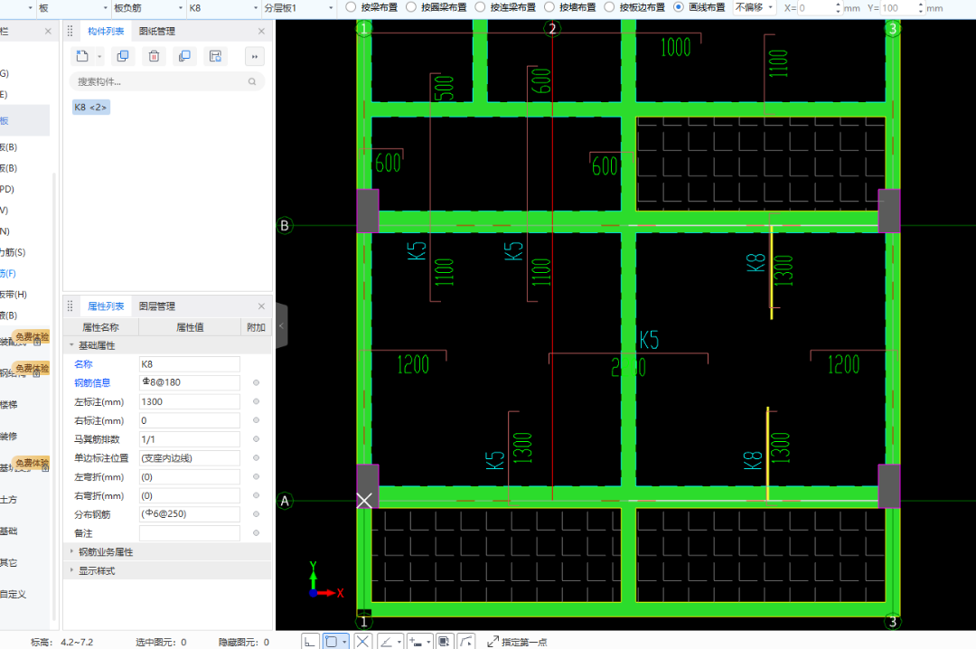Open the 板负筋 type dropdown
This screenshot has height=649, width=976.
tap(148, 8)
